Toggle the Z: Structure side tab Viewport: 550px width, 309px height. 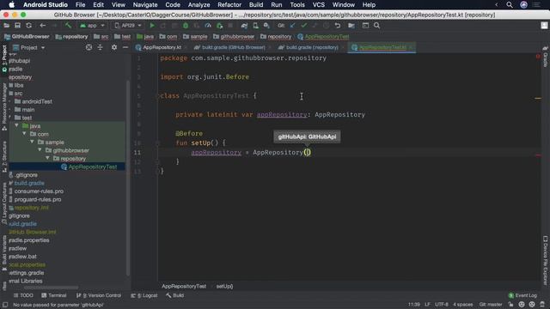(4, 156)
